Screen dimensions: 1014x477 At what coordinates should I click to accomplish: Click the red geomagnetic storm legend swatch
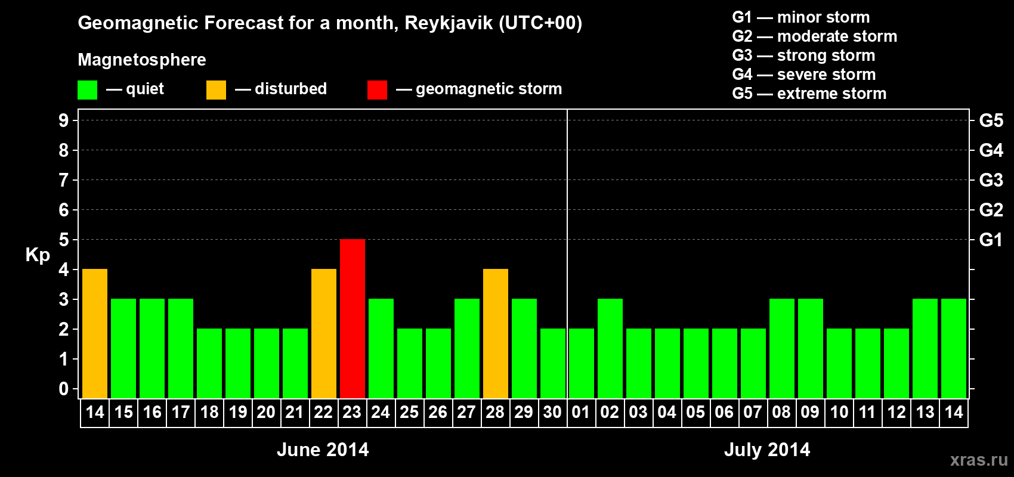[x=377, y=90]
